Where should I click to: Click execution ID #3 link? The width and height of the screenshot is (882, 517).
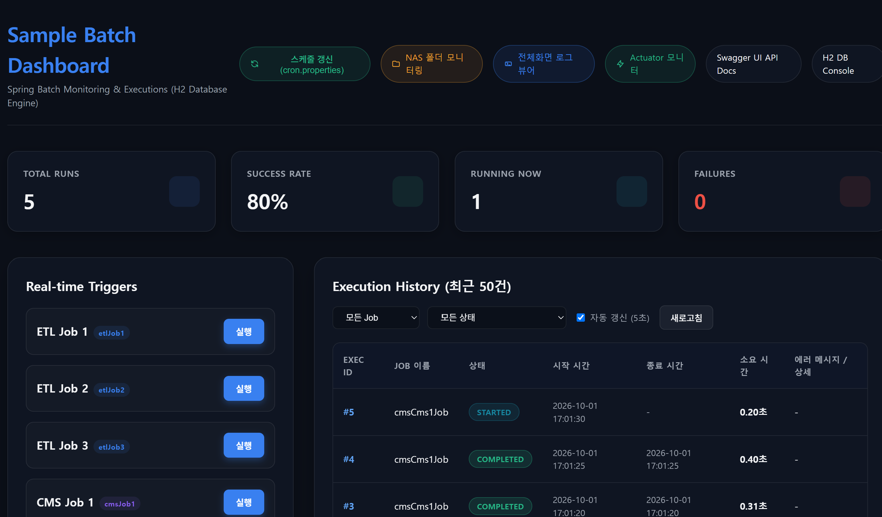(348, 506)
